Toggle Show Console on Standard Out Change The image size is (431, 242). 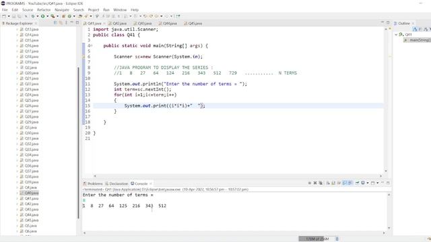[x=344, y=183]
